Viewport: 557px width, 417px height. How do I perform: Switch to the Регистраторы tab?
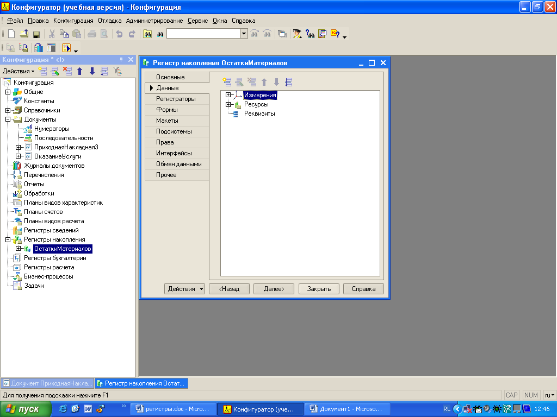tap(177, 99)
